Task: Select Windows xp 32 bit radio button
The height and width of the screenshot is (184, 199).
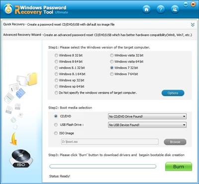Action: click(x=56, y=80)
